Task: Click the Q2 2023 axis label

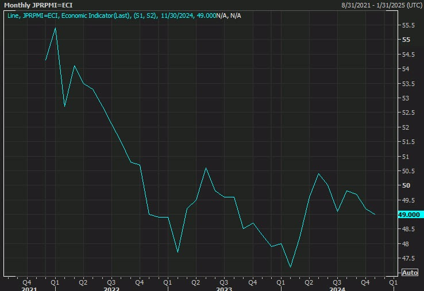Action: pos(196,282)
